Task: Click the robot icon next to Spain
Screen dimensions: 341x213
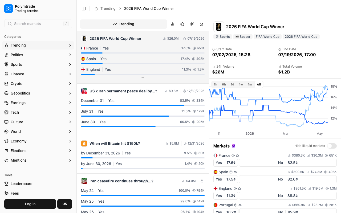Action: (235, 172)
